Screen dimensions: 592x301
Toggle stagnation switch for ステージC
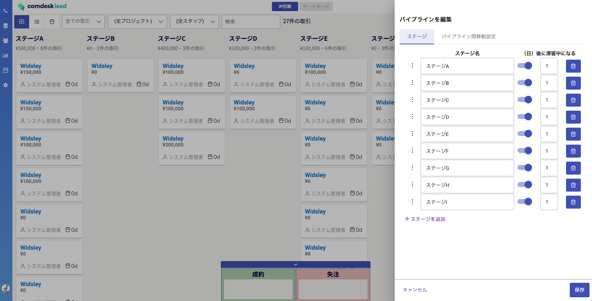coord(525,100)
